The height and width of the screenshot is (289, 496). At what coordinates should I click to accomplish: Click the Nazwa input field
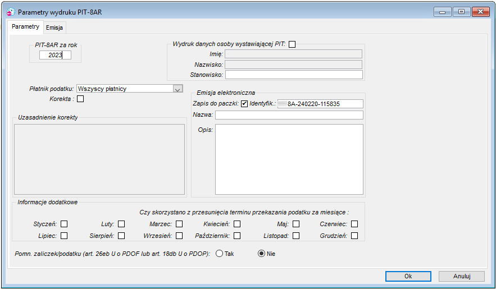pyautogui.click(x=289, y=115)
